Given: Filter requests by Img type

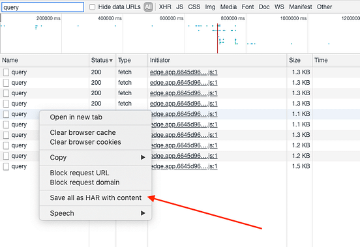Looking at the screenshot, I should coord(210,7).
